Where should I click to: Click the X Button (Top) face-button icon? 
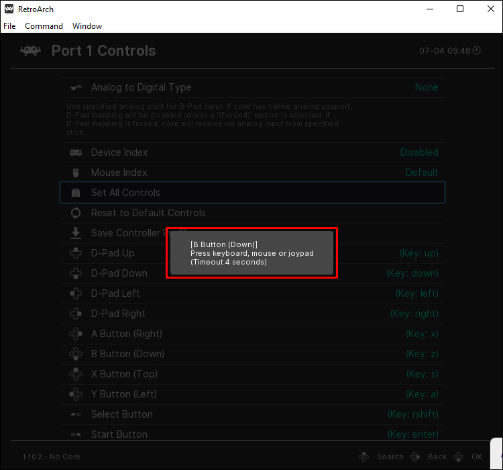[76, 374]
